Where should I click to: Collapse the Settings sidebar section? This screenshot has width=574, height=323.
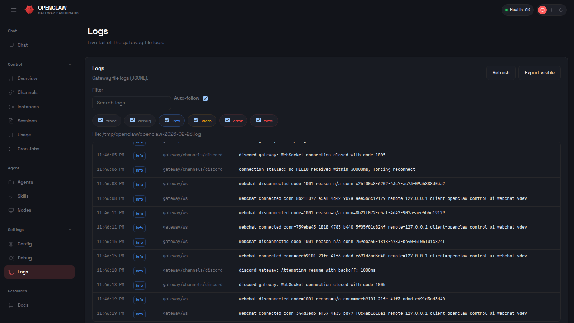click(70, 229)
